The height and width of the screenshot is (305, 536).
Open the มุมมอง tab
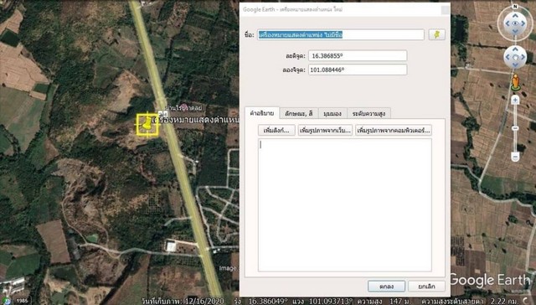pyautogui.click(x=332, y=113)
